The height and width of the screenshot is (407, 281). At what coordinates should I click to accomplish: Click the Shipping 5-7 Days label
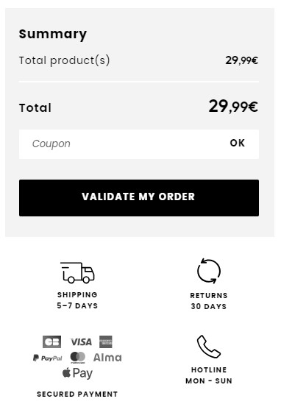(77, 300)
